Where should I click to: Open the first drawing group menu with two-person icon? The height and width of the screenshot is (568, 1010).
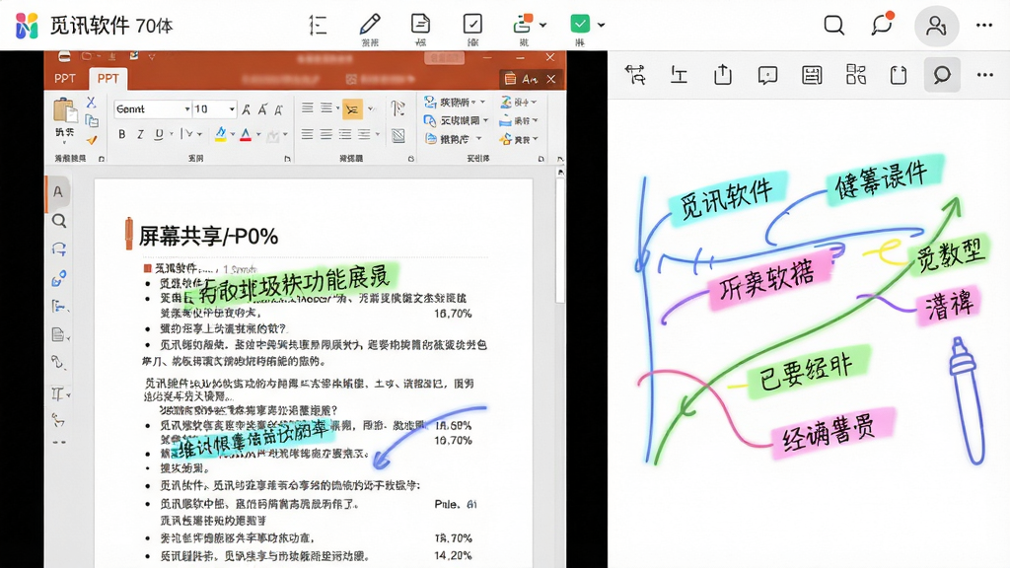(455, 103)
